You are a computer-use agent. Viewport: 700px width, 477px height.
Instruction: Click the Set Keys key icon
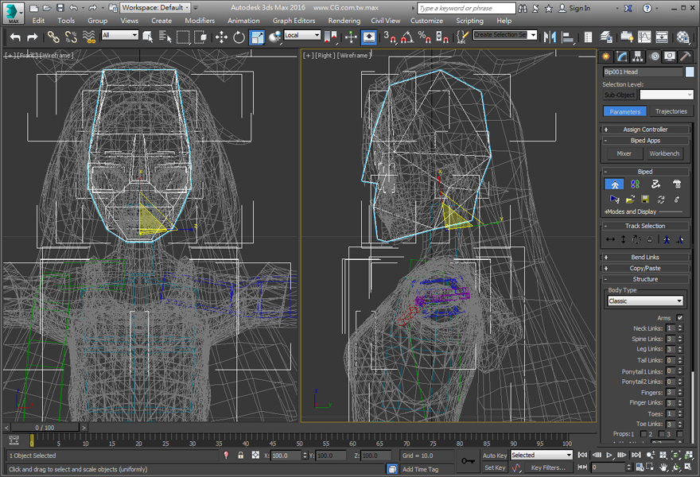click(x=468, y=461)
